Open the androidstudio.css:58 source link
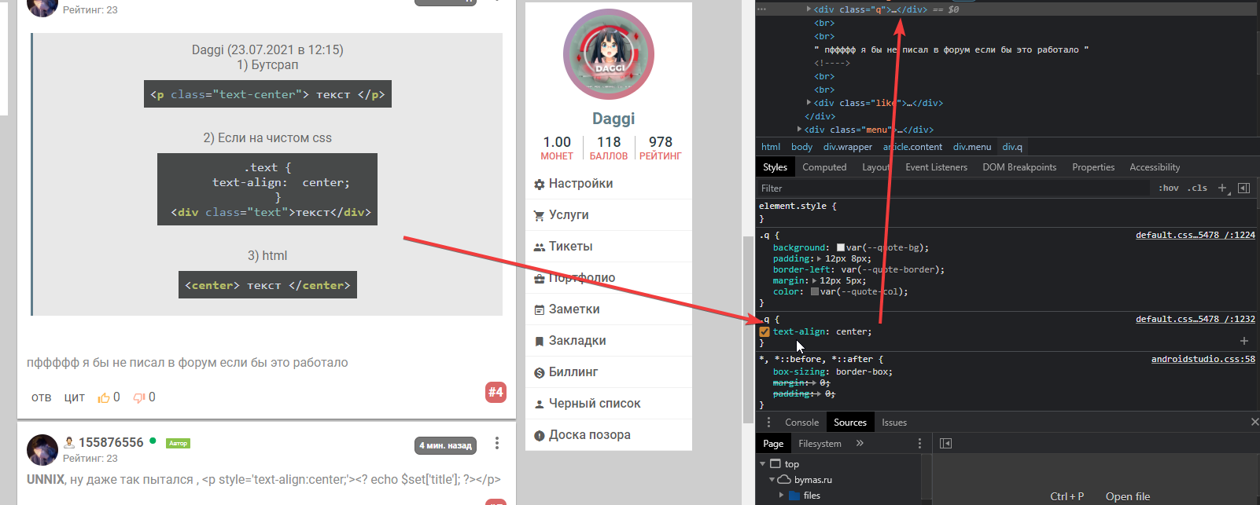Image resolution: width=1260 pixels, height=505 pixels. [1203, 360]
